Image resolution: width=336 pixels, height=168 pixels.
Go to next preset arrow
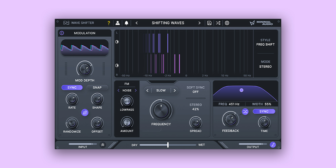(199, 23)
